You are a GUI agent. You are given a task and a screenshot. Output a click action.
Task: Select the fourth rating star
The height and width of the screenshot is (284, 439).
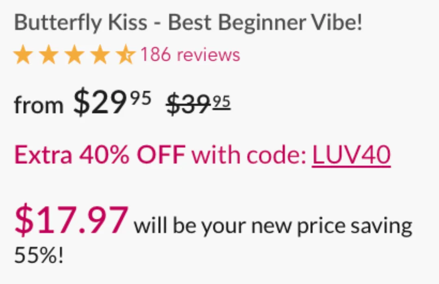100,54
